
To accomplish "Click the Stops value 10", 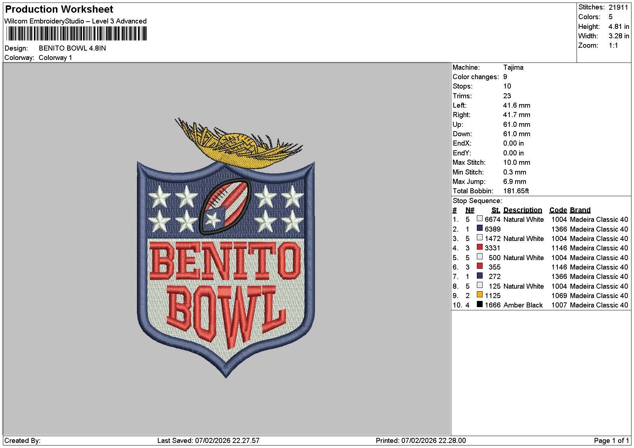I will click(507, 86).
